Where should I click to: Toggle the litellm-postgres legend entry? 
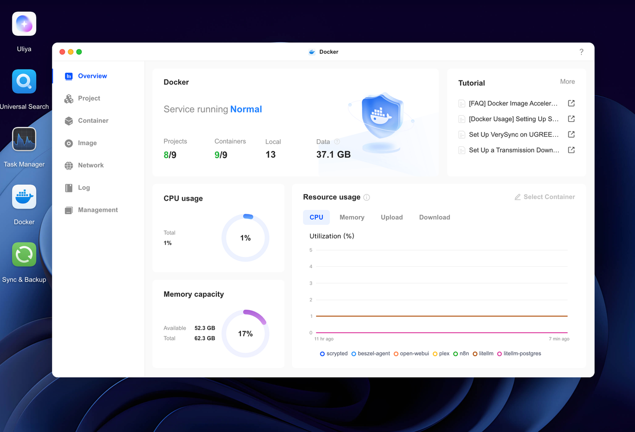pyautogui.click(x=519, y=354)
